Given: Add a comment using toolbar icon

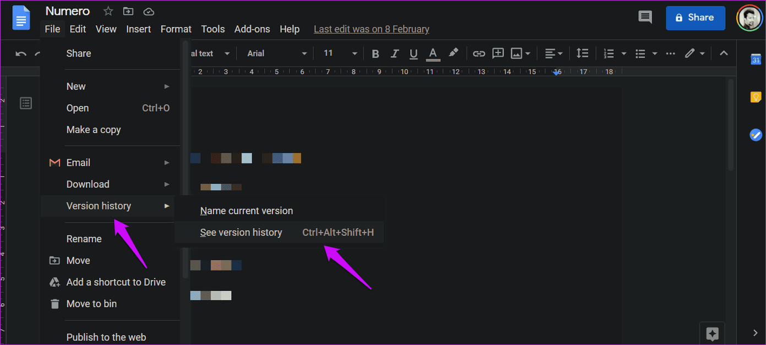Looking at the screenshot, I should pos(498,53).
